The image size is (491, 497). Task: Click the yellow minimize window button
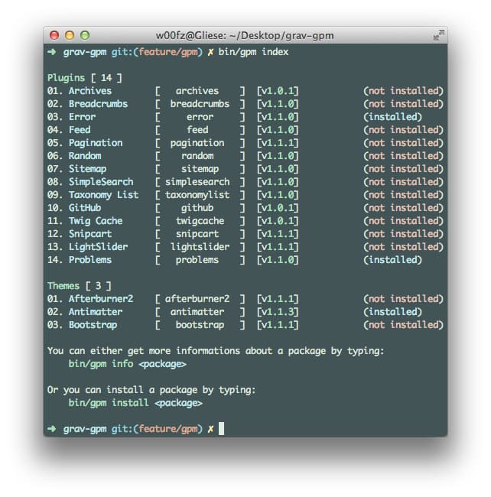point(70,35)
